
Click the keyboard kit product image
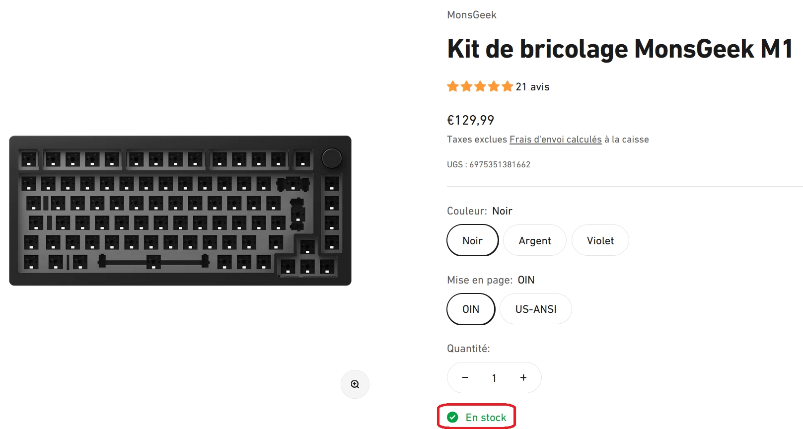tap(180, 211)
